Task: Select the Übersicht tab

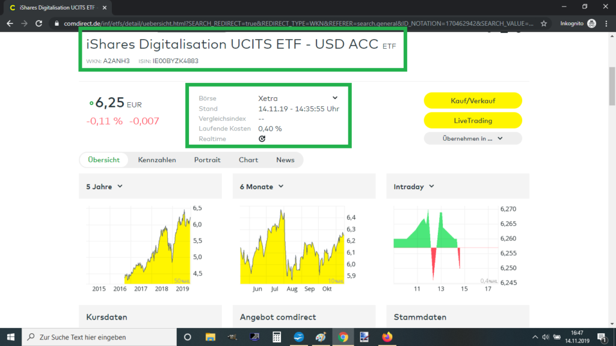Action: (x=103, y=160)
